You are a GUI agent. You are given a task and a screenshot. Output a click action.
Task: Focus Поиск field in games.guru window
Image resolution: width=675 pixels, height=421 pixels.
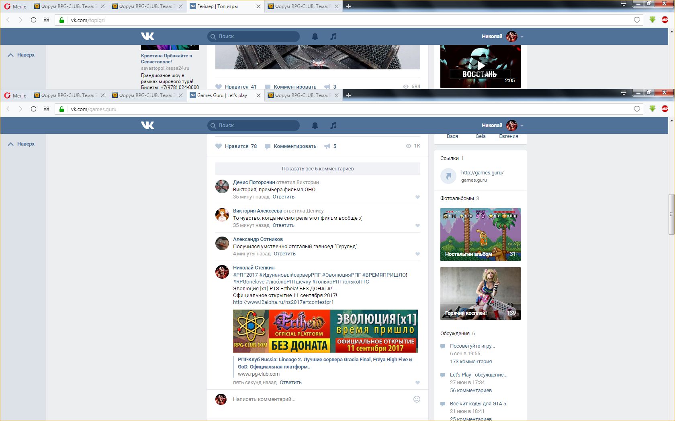(x=254, y=125)
